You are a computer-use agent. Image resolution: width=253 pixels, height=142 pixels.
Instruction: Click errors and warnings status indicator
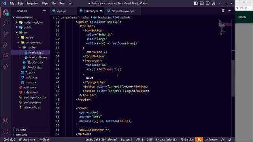coord(9,140)
